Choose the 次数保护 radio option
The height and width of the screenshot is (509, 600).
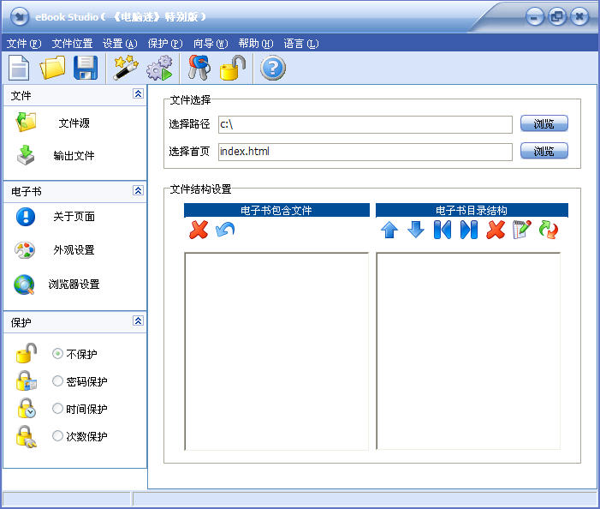tap(57, 436)
